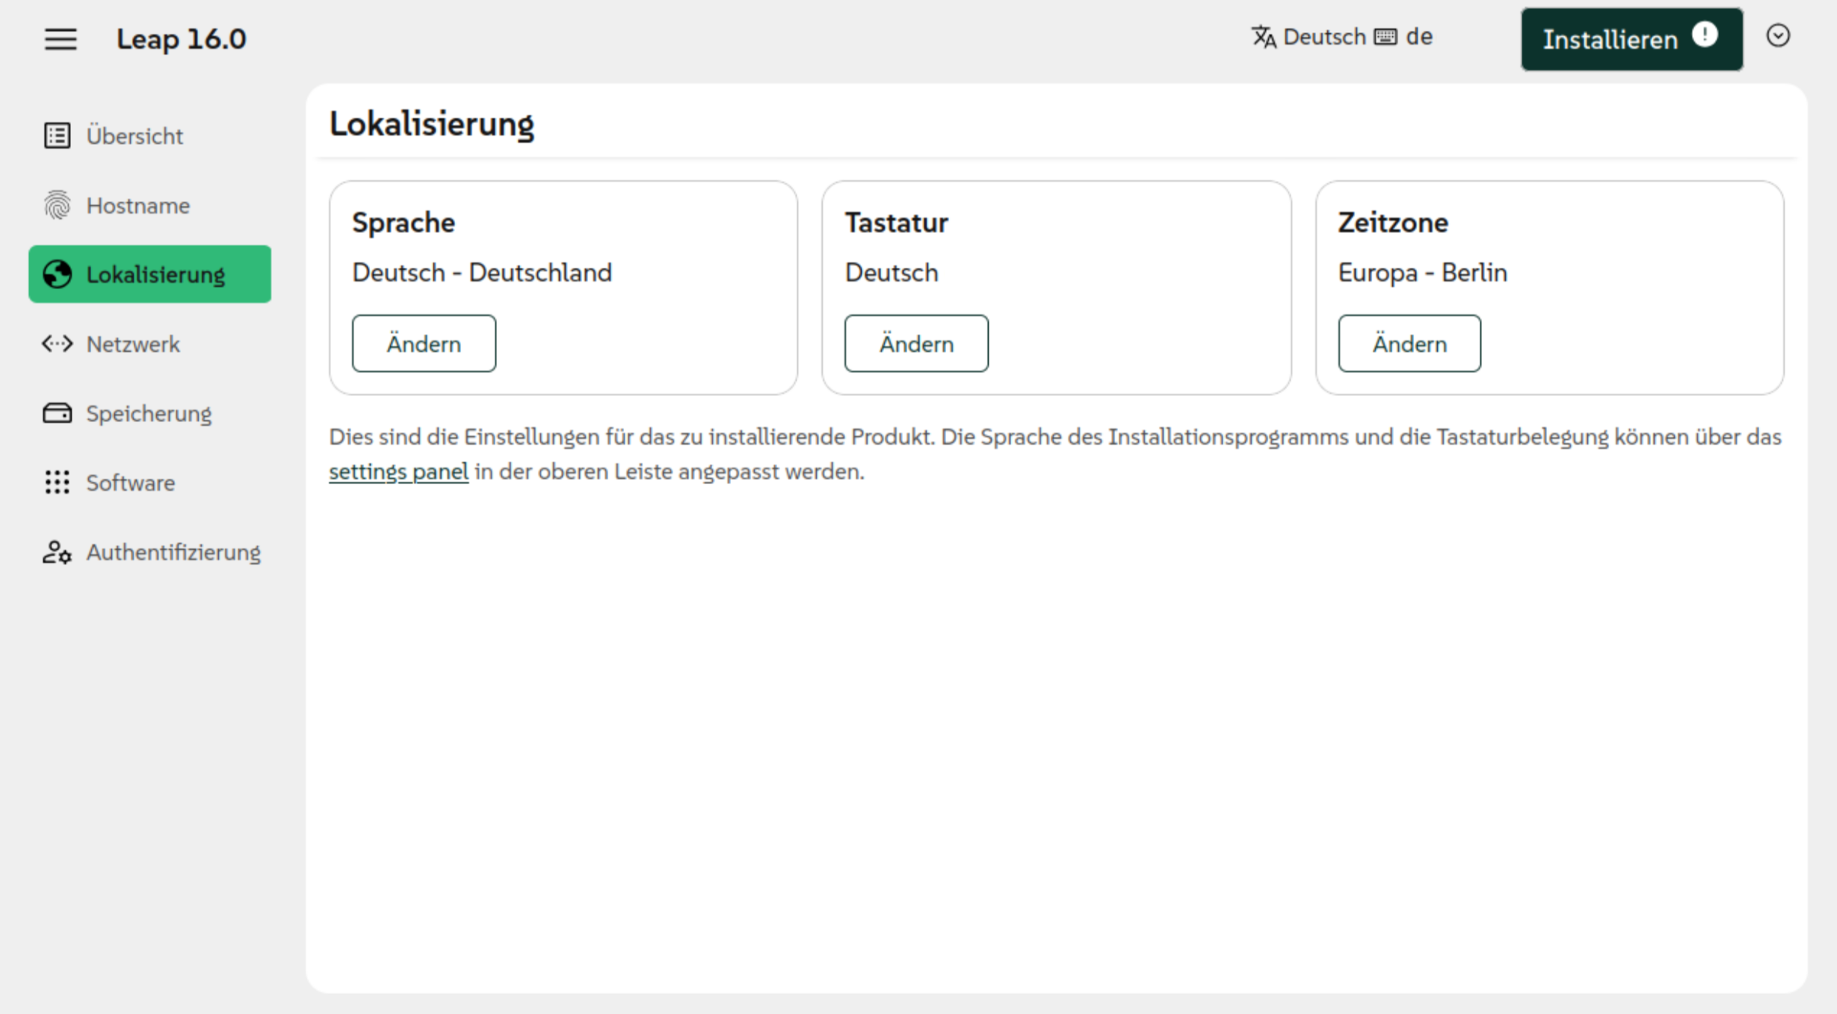This screenshot has width=1837, height=1014.
Task: Click the Software grid icon
Action: pyautogui.click(x=57, y=483)
